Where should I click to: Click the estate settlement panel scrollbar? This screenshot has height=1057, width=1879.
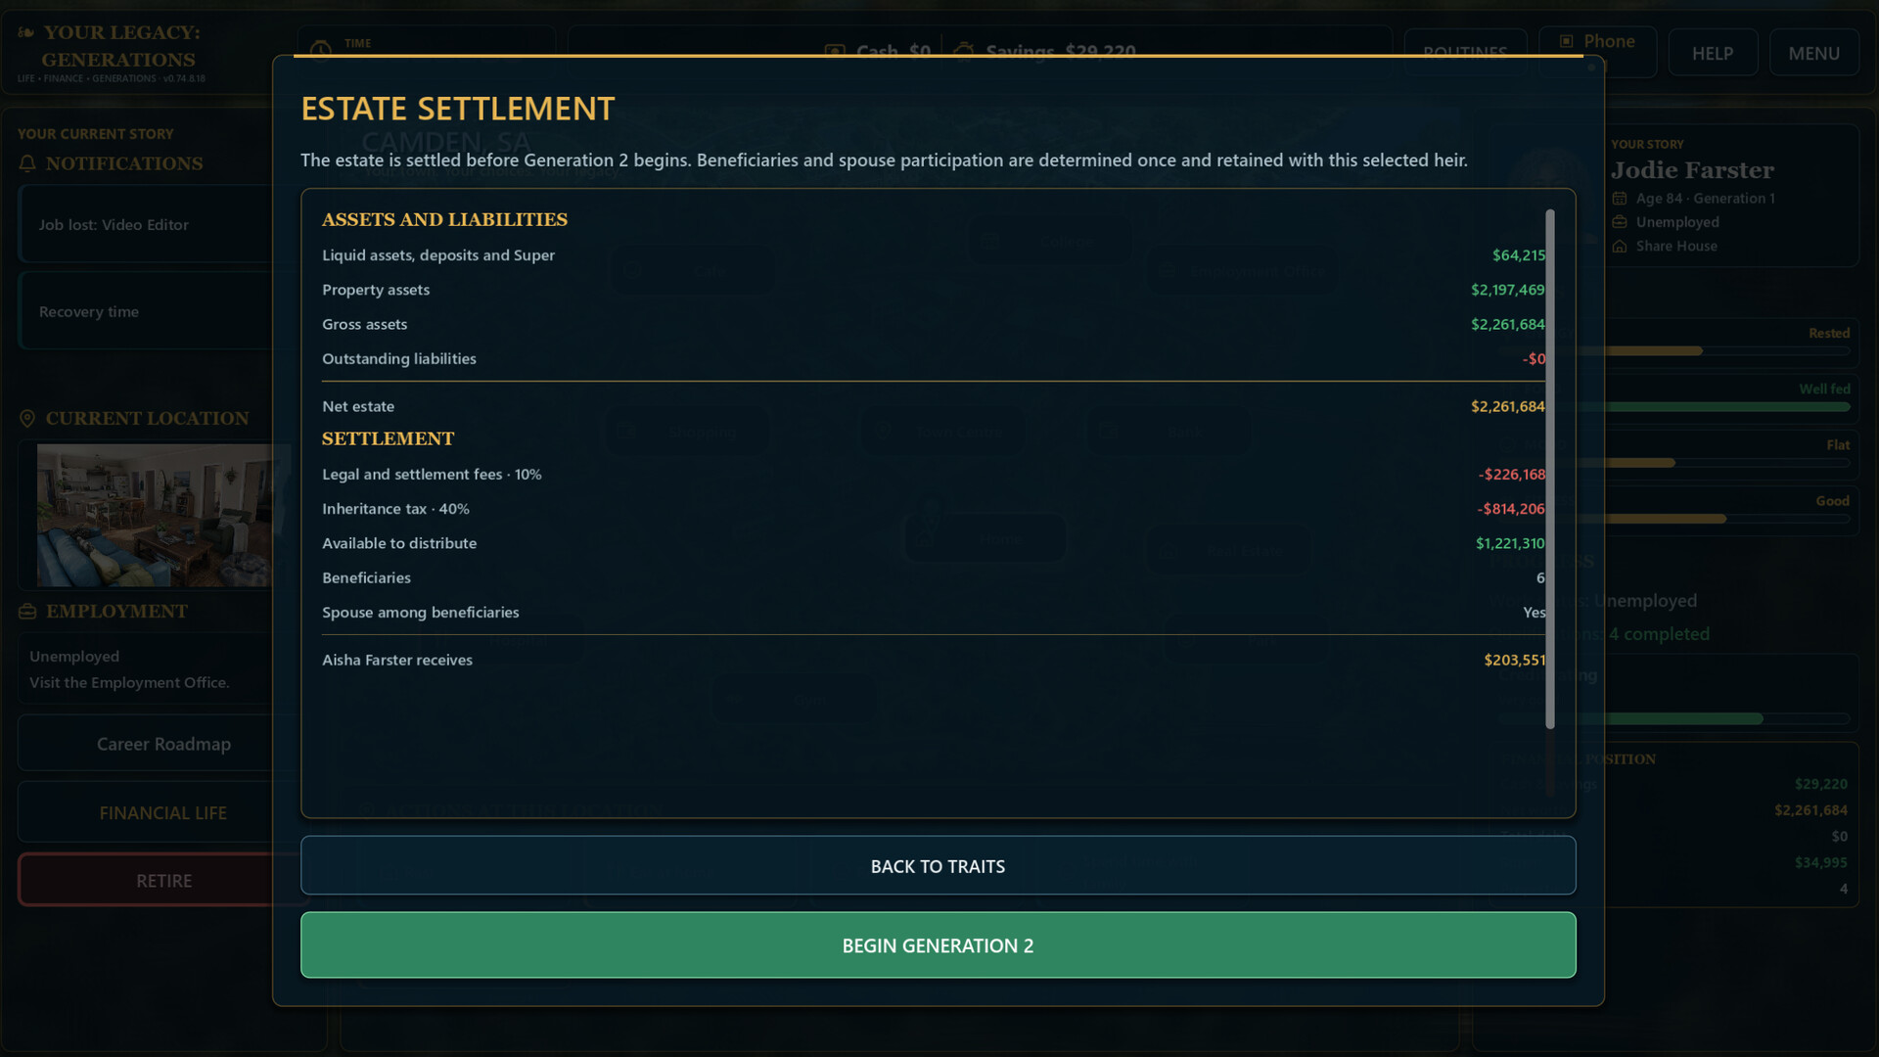click(x=1549, y=470)
